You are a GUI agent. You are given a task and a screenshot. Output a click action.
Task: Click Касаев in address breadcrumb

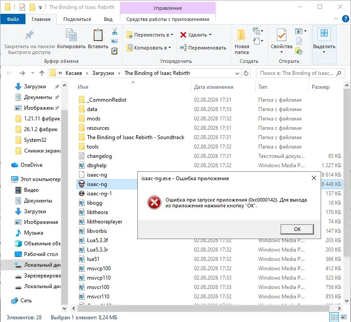[74, 73]
